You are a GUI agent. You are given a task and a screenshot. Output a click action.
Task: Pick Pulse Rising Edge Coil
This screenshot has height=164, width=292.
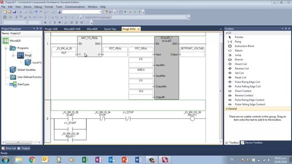click(x=247, y=82)
